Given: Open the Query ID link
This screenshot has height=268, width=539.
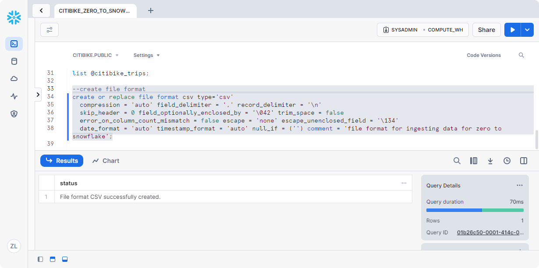Looking at the screenshot, I should pyautogui.click(x=490, y=233).
